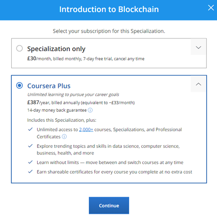Expand Specialization only details chevron
Viewport: 217px width, 219px height.
pyautogui.click(x=198, y=47)
